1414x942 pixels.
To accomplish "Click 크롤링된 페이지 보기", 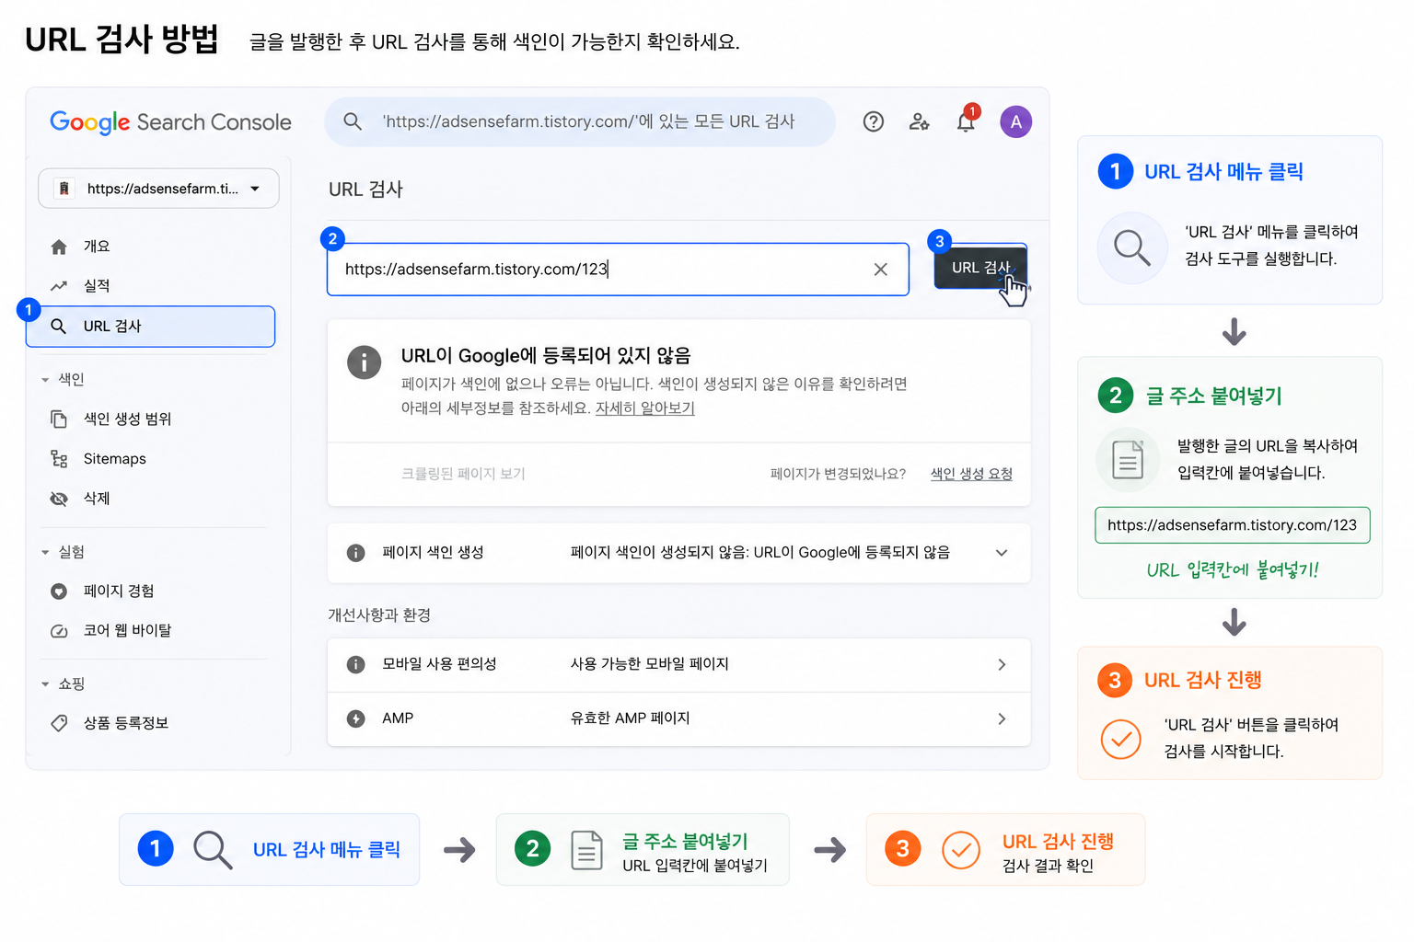I will 463,474.
